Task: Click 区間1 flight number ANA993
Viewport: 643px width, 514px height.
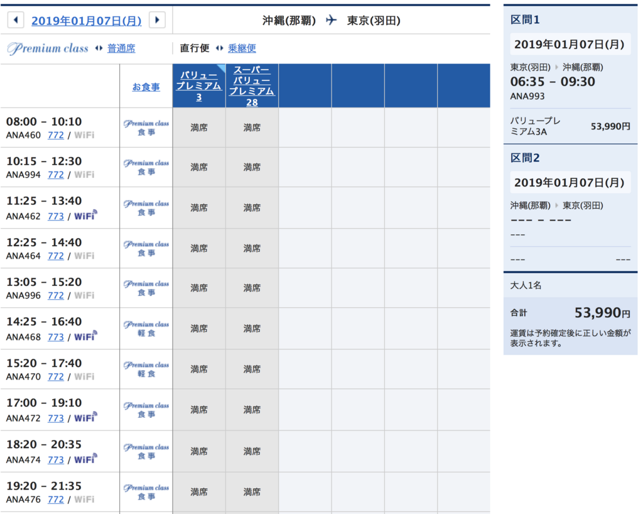Action: pyautogui.click(x=527, y=96)
